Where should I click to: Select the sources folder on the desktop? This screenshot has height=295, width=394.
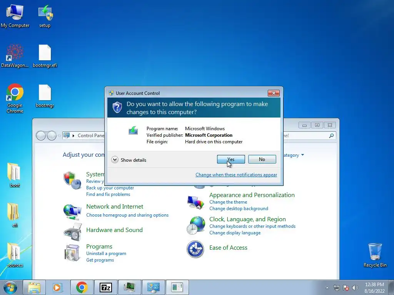pos(15,255)
